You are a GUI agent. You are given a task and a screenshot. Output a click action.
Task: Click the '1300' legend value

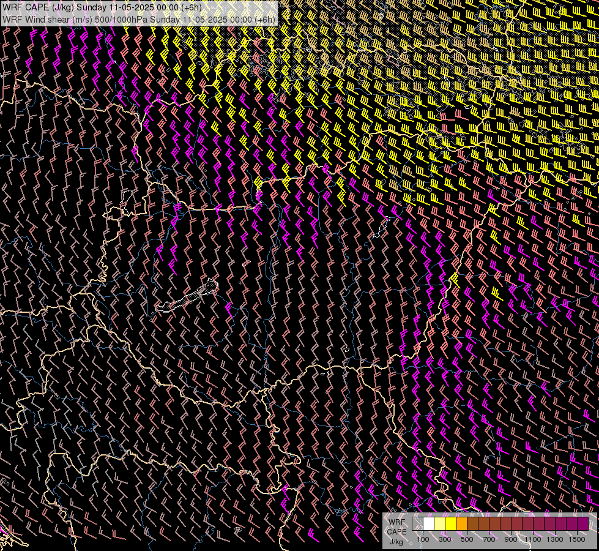555,539
